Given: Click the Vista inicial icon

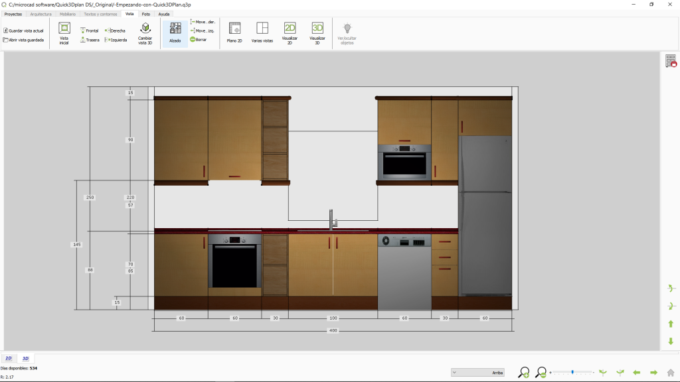Looking at the screenshot, I should point(64,29).
